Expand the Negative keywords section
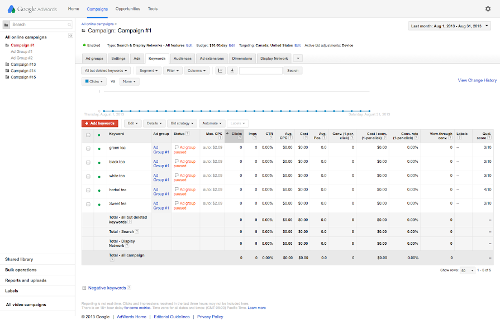 (84, 288)
